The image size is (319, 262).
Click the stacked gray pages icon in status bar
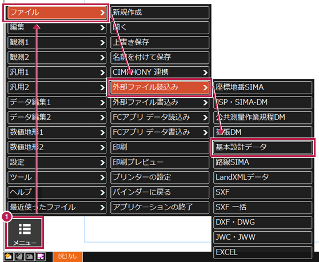19,256
